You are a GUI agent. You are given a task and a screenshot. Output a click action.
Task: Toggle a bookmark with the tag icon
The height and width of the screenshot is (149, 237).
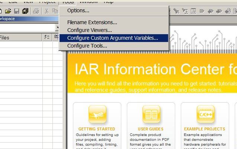click(202, 11)
